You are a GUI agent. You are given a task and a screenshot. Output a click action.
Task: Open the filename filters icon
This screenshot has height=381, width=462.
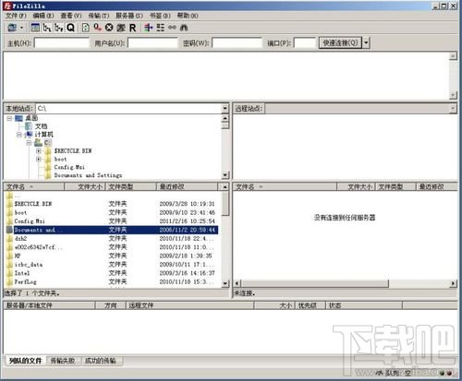[x=149, y=28]
